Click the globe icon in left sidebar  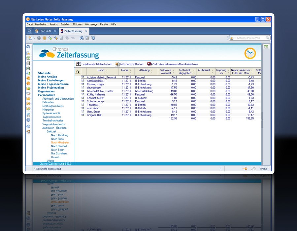[28, 120]
